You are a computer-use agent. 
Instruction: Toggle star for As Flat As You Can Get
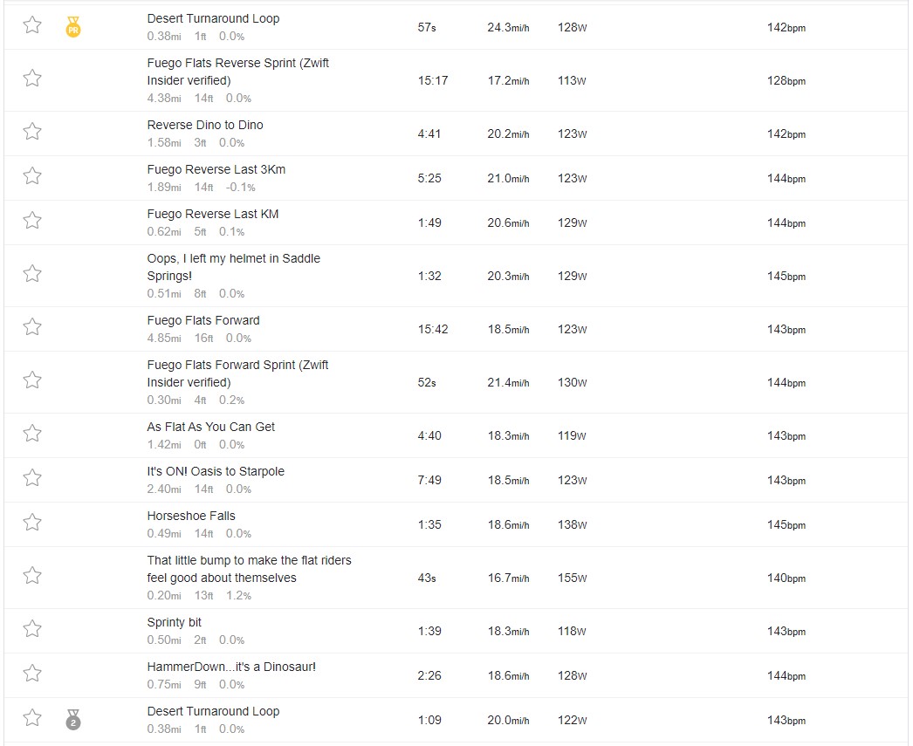click(x=32, y=434)
